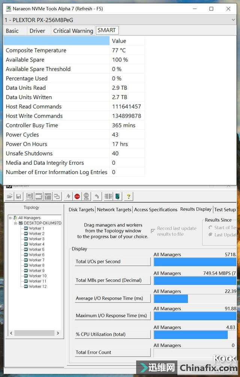Screen dimensions: 240x377
Task: Open the Network Targets tab
Action: 114,210
